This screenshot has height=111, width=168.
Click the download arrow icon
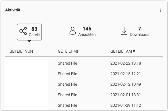pyautogui.click(x=124, y=31)
